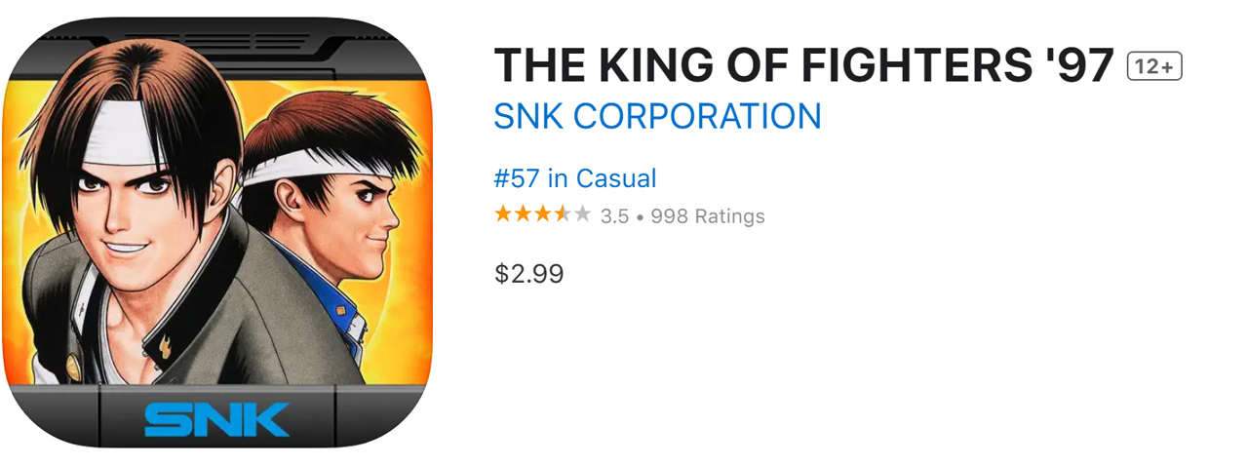Tap the $2.99 price
This screenshot has height=465, width=1248.
pyautogui.click(x=528, y=274)
